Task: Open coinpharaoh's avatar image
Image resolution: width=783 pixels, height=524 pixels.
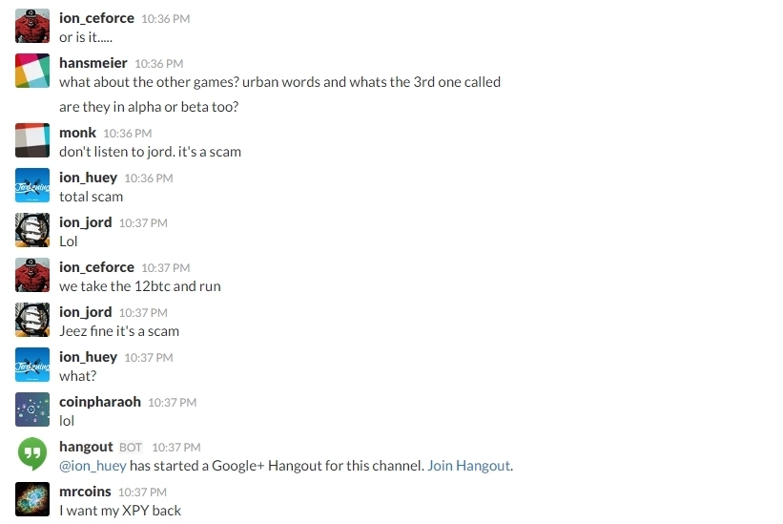Action: 32,409
